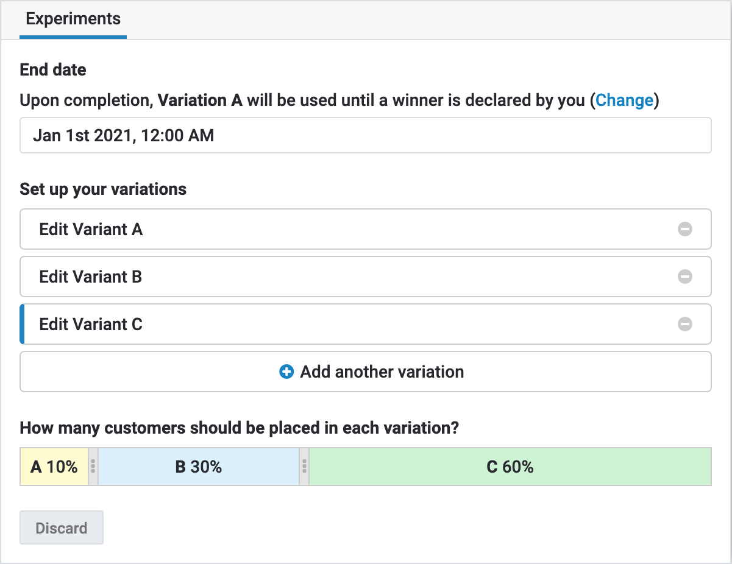Select the green C 60% allocation segment
The width and height of the screenshot is (732, 564).
tap(510, 467)
